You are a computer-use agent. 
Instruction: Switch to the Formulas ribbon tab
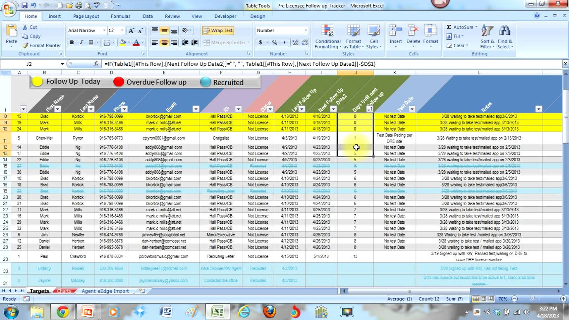pyautogui.click(x=120, y=16)
